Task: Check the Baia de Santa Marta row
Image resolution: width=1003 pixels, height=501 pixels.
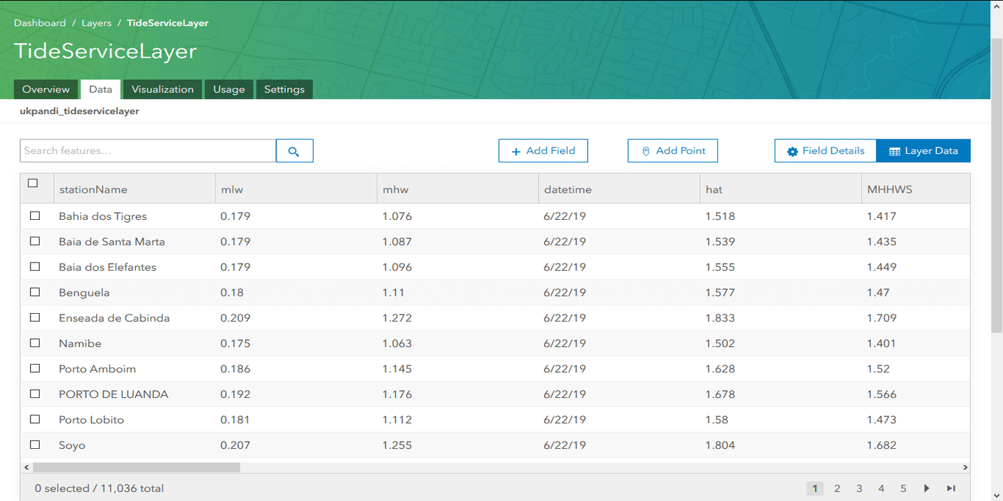Action: [x=35, y=241]
